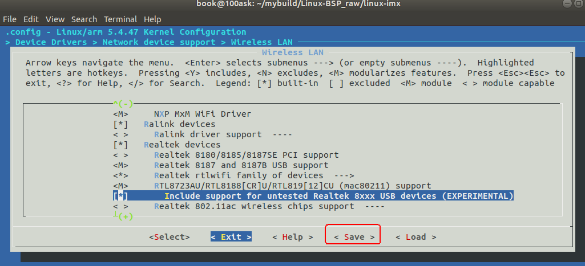Open the Help menu
This screenshot has width=585, height=266.
[152, 19]
